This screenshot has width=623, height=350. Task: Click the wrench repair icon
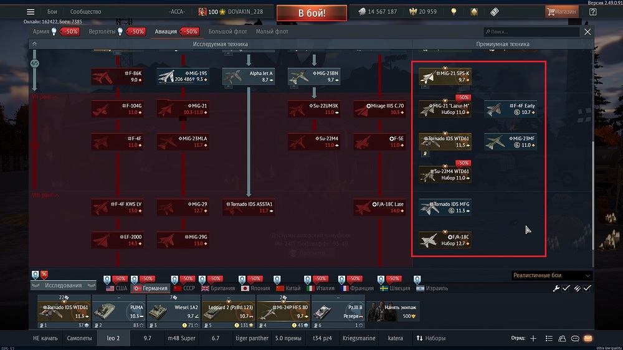556,288
